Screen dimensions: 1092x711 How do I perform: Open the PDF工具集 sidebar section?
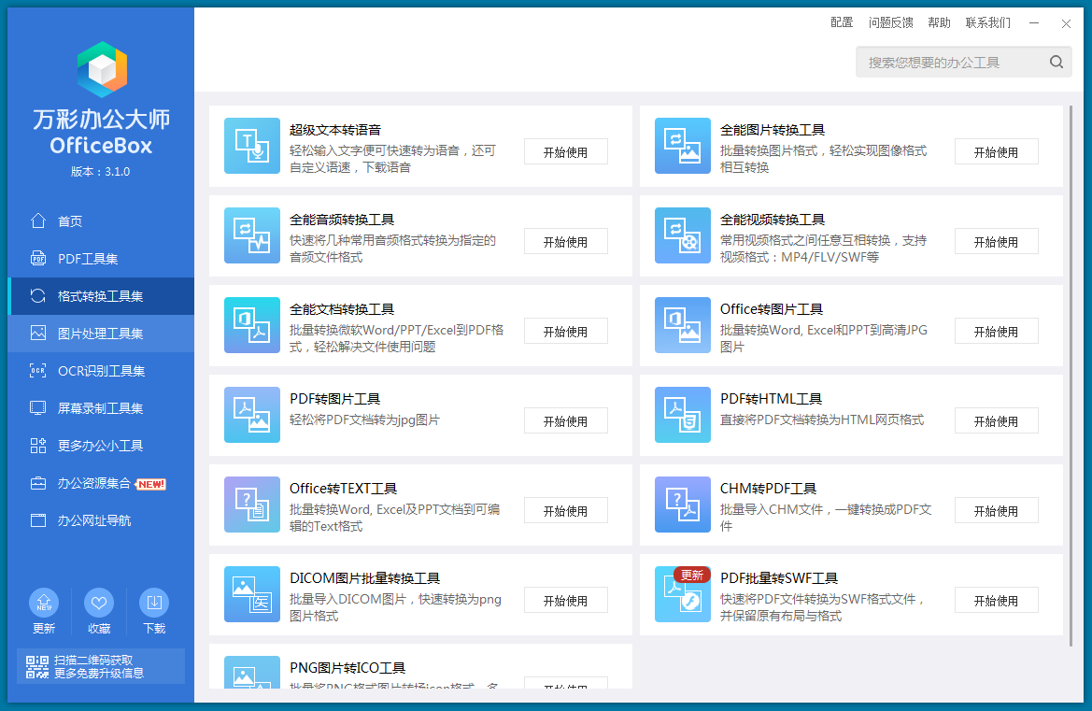[88, 259]
